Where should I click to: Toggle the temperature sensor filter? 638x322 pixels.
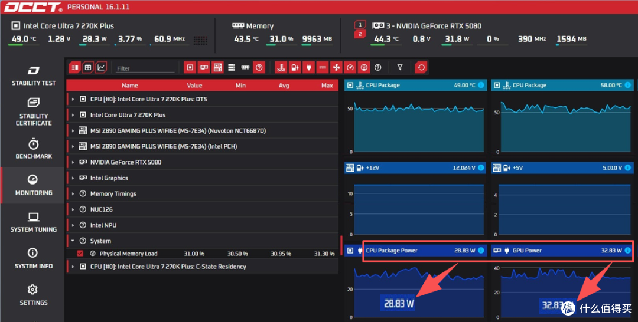tap(281, 67)
